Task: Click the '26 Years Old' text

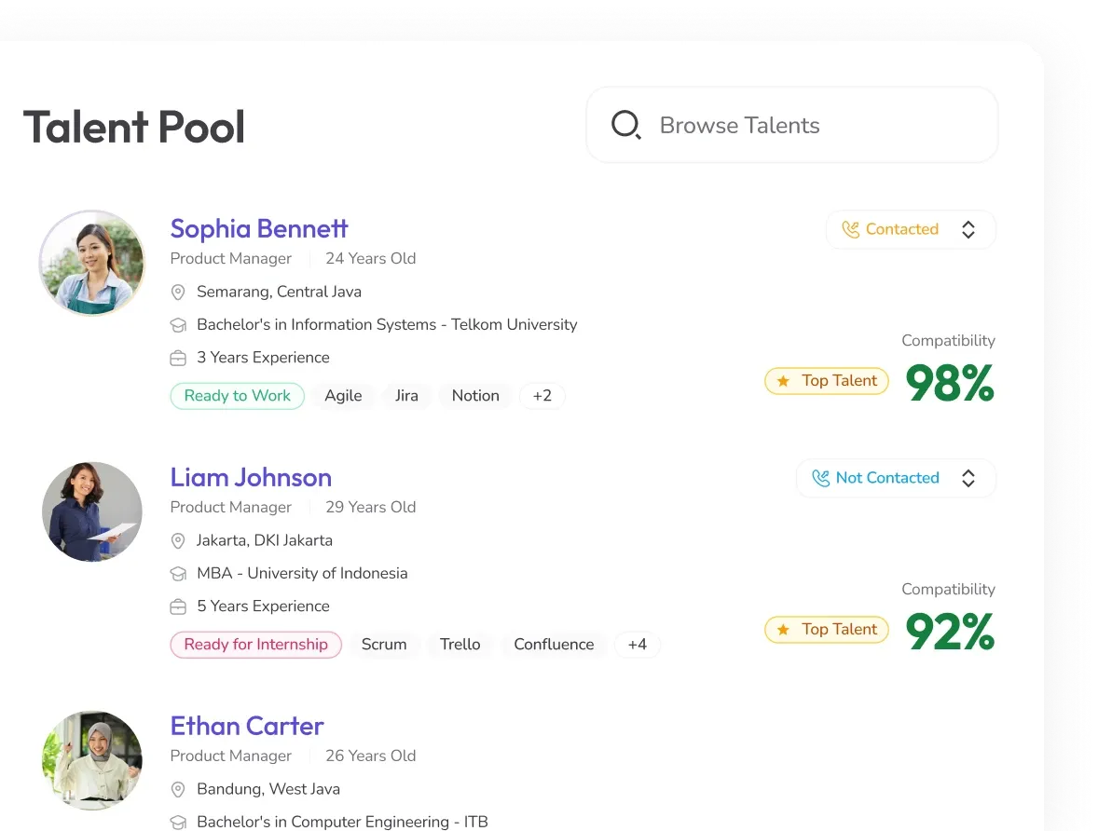Action: pyautogui.click(x=370, y=756)
